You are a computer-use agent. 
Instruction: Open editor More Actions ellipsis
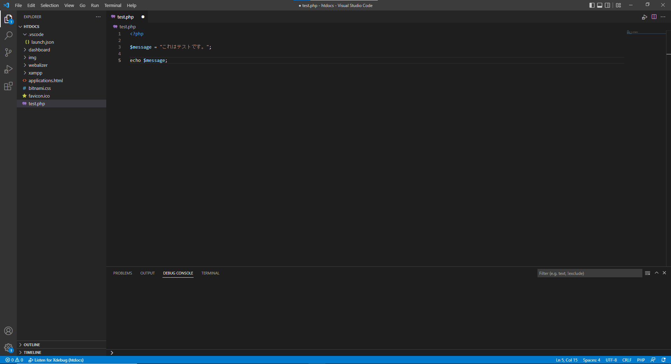[663, 17]
